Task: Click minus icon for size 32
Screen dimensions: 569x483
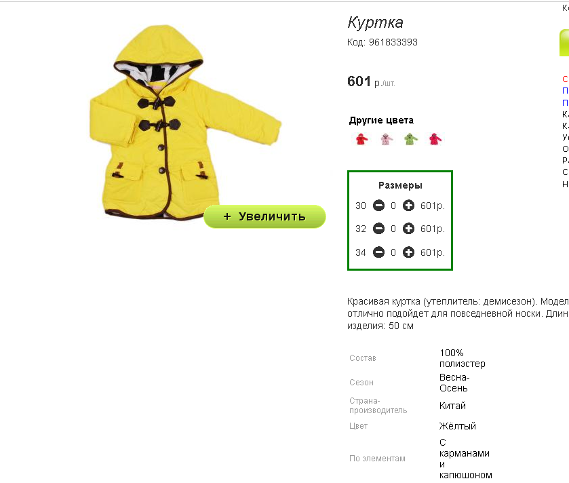Action: 378,229
